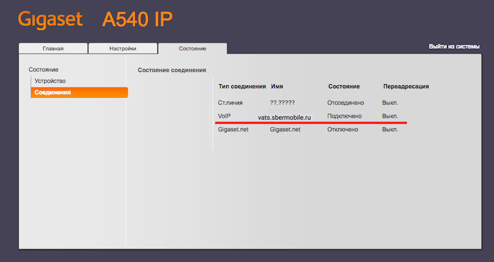494x262 pixels.
Task: Click the Отсоединено status for Ст.линия
Action: point(346,103)
